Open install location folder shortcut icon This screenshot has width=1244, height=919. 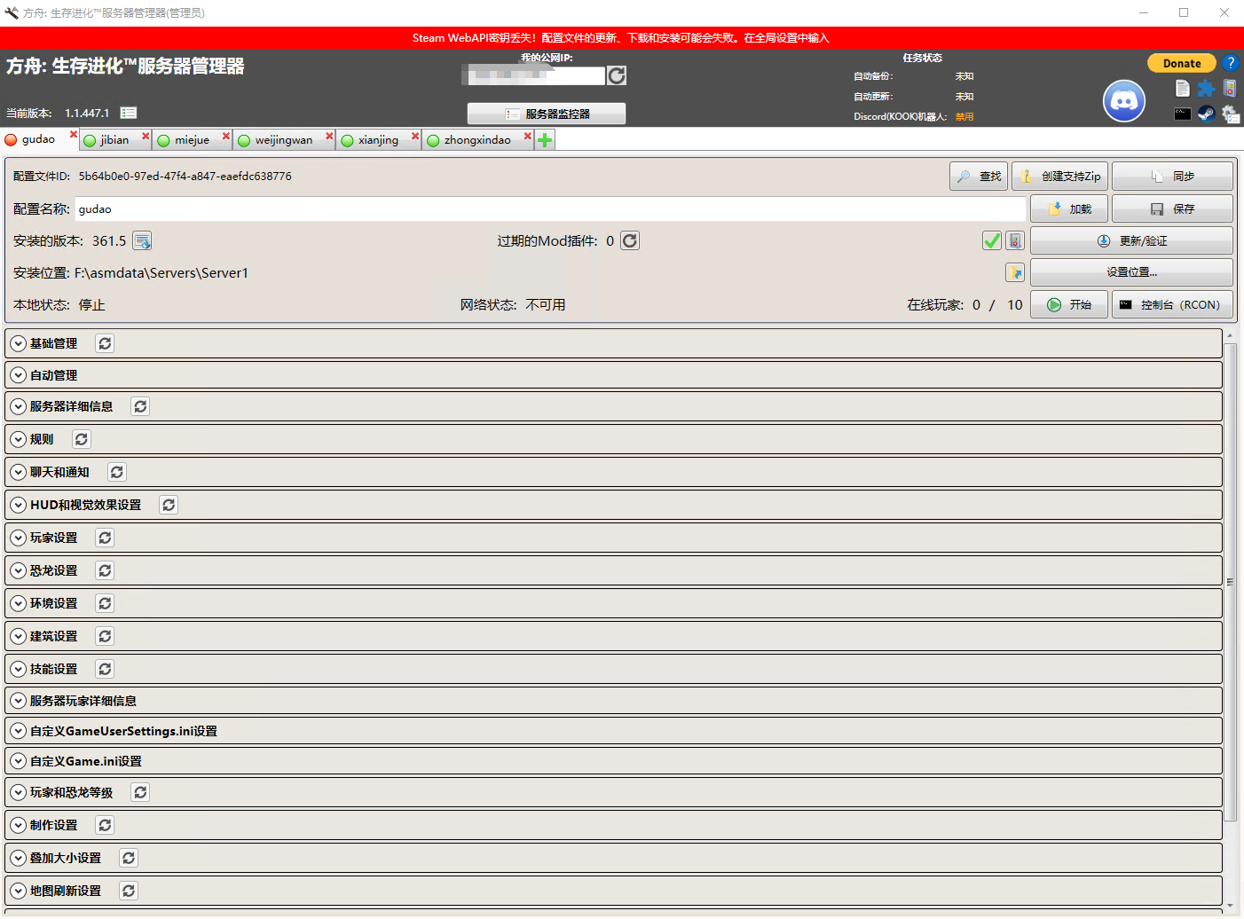click(x=1015, y=272)
